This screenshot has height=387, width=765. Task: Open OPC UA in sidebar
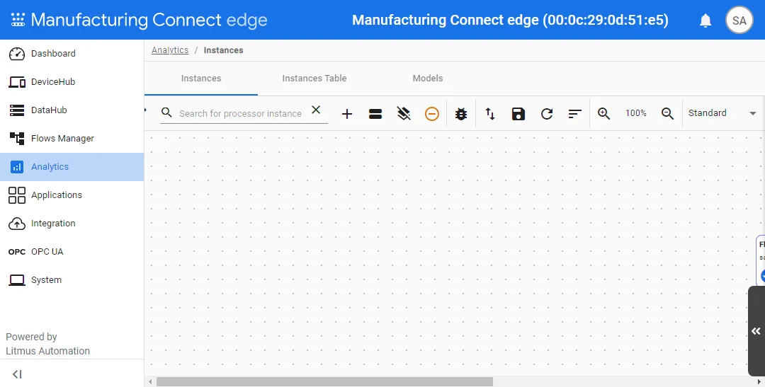click(72, 251)
